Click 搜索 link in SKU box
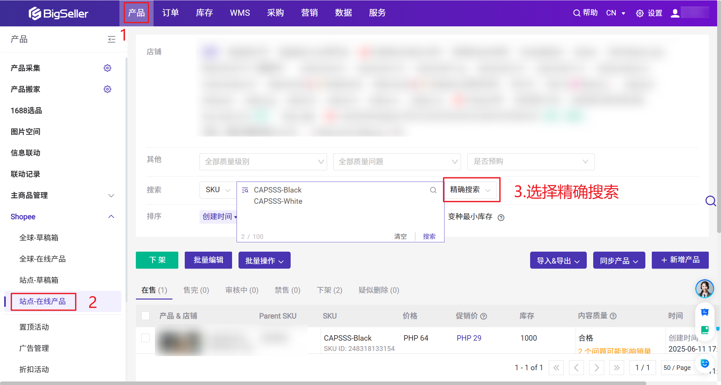 pyautogui.click(x=429, y=237)
